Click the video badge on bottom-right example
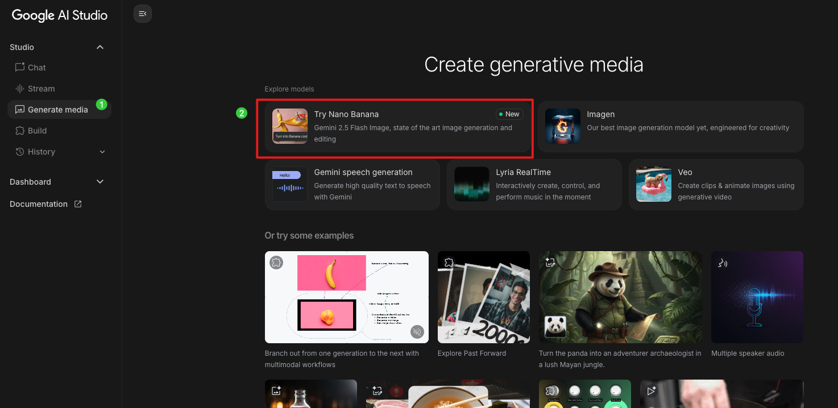Viewport: 838px width, 408px height. pos(652,391)
